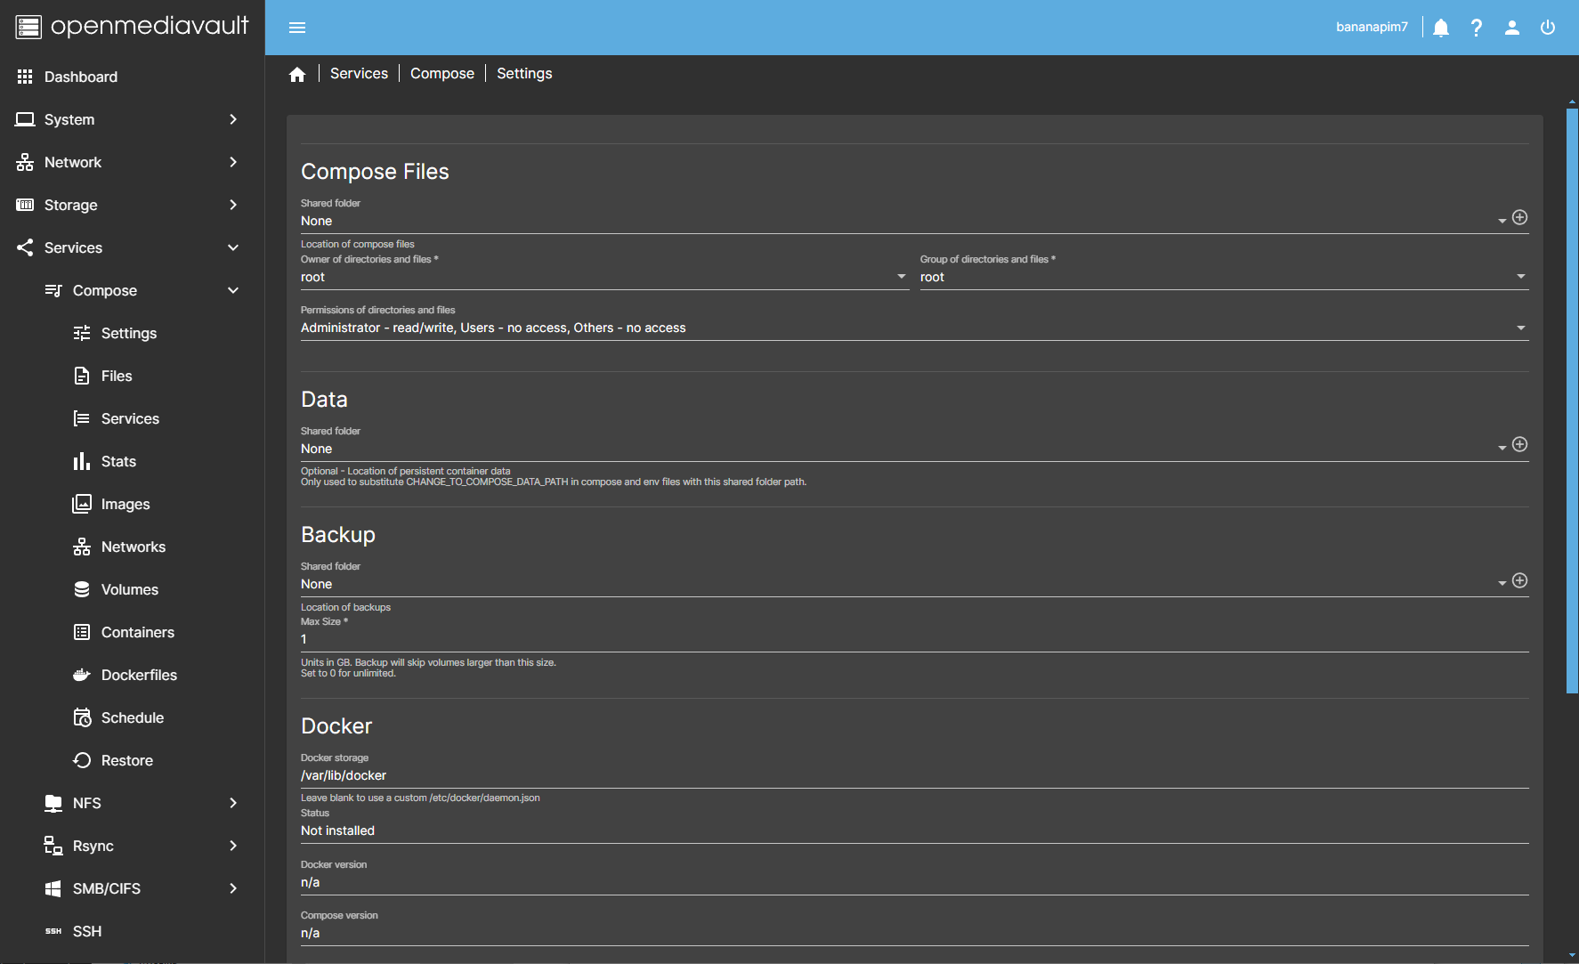The image size is (1579, 964).
Task: Expand the Storage menu chevron
Action: click(233, 205)
